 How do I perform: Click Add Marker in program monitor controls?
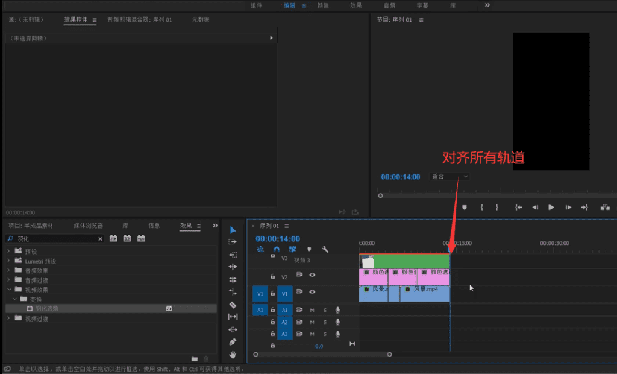click(x=465, y=208)
